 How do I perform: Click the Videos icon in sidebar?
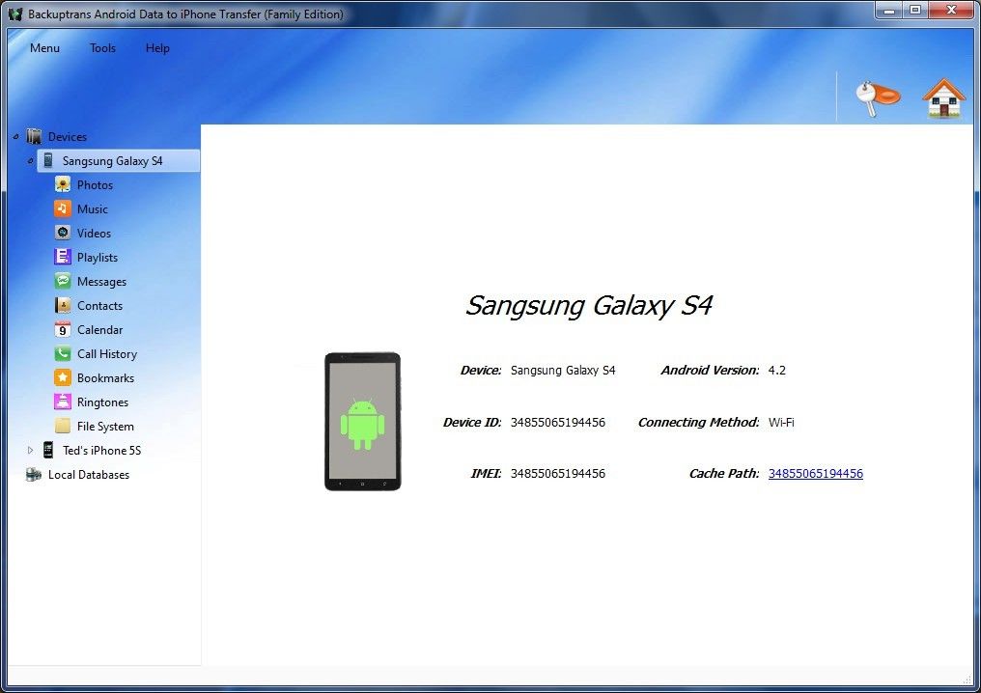tap(63, 233)
